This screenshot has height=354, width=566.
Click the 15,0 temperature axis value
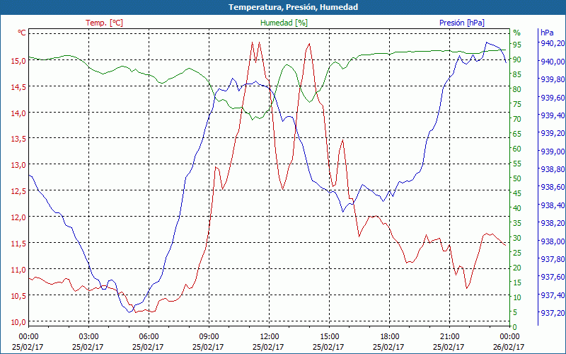point(18,61)
